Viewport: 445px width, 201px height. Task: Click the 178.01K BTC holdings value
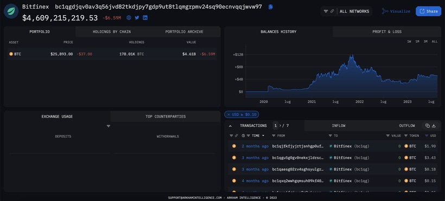(x=131, y=54)
